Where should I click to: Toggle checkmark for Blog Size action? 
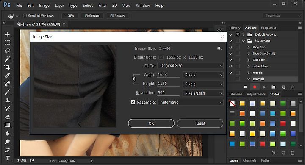point(231,47)
